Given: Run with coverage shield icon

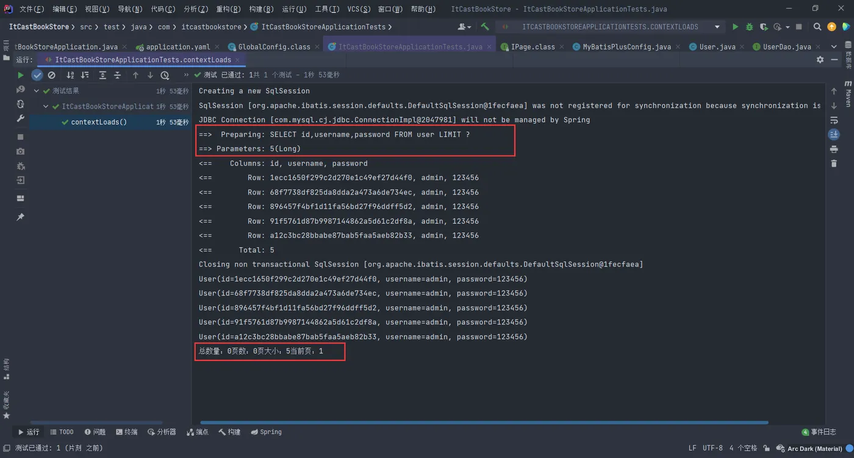Looking at the screenshot, I should [763, 27].
